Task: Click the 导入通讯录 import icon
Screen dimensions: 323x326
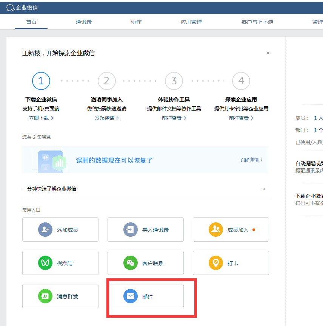Action: pyautogui.click(x=131, y=230)
